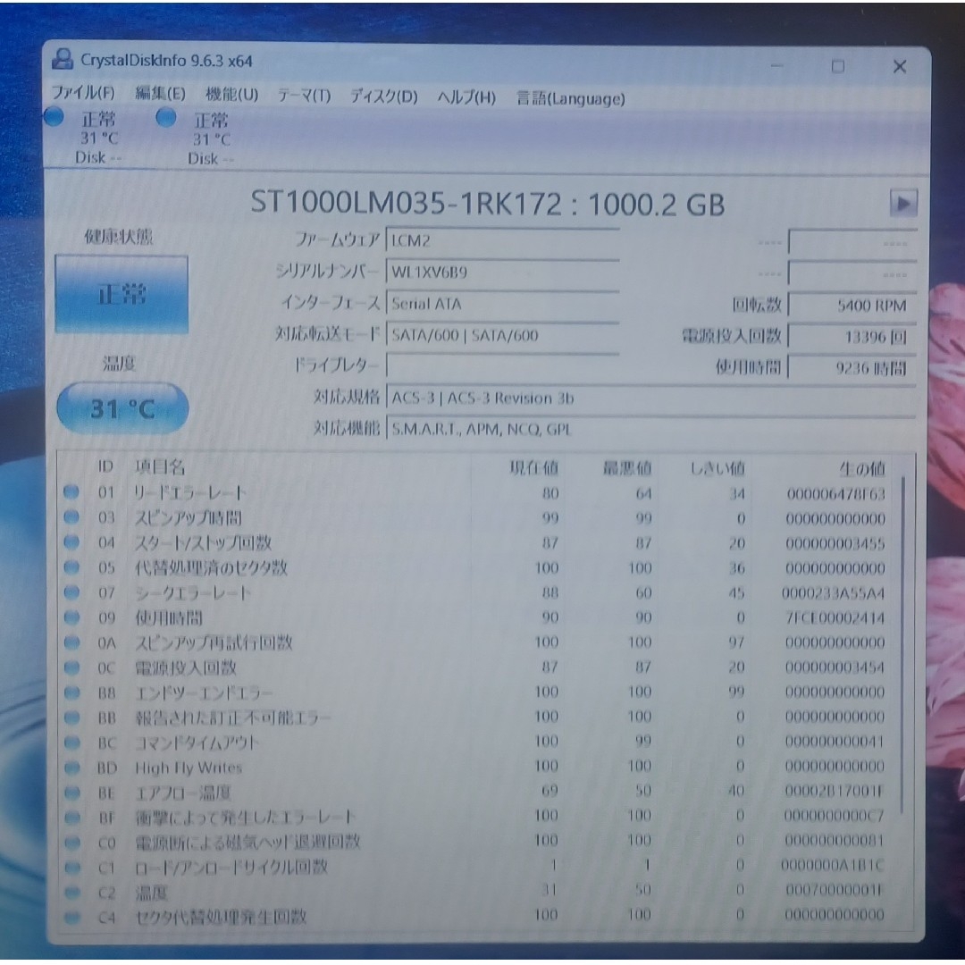Click next disk arrow button
Image resolution: width=965 pixels, height=965 pixels.
[902, 203]
